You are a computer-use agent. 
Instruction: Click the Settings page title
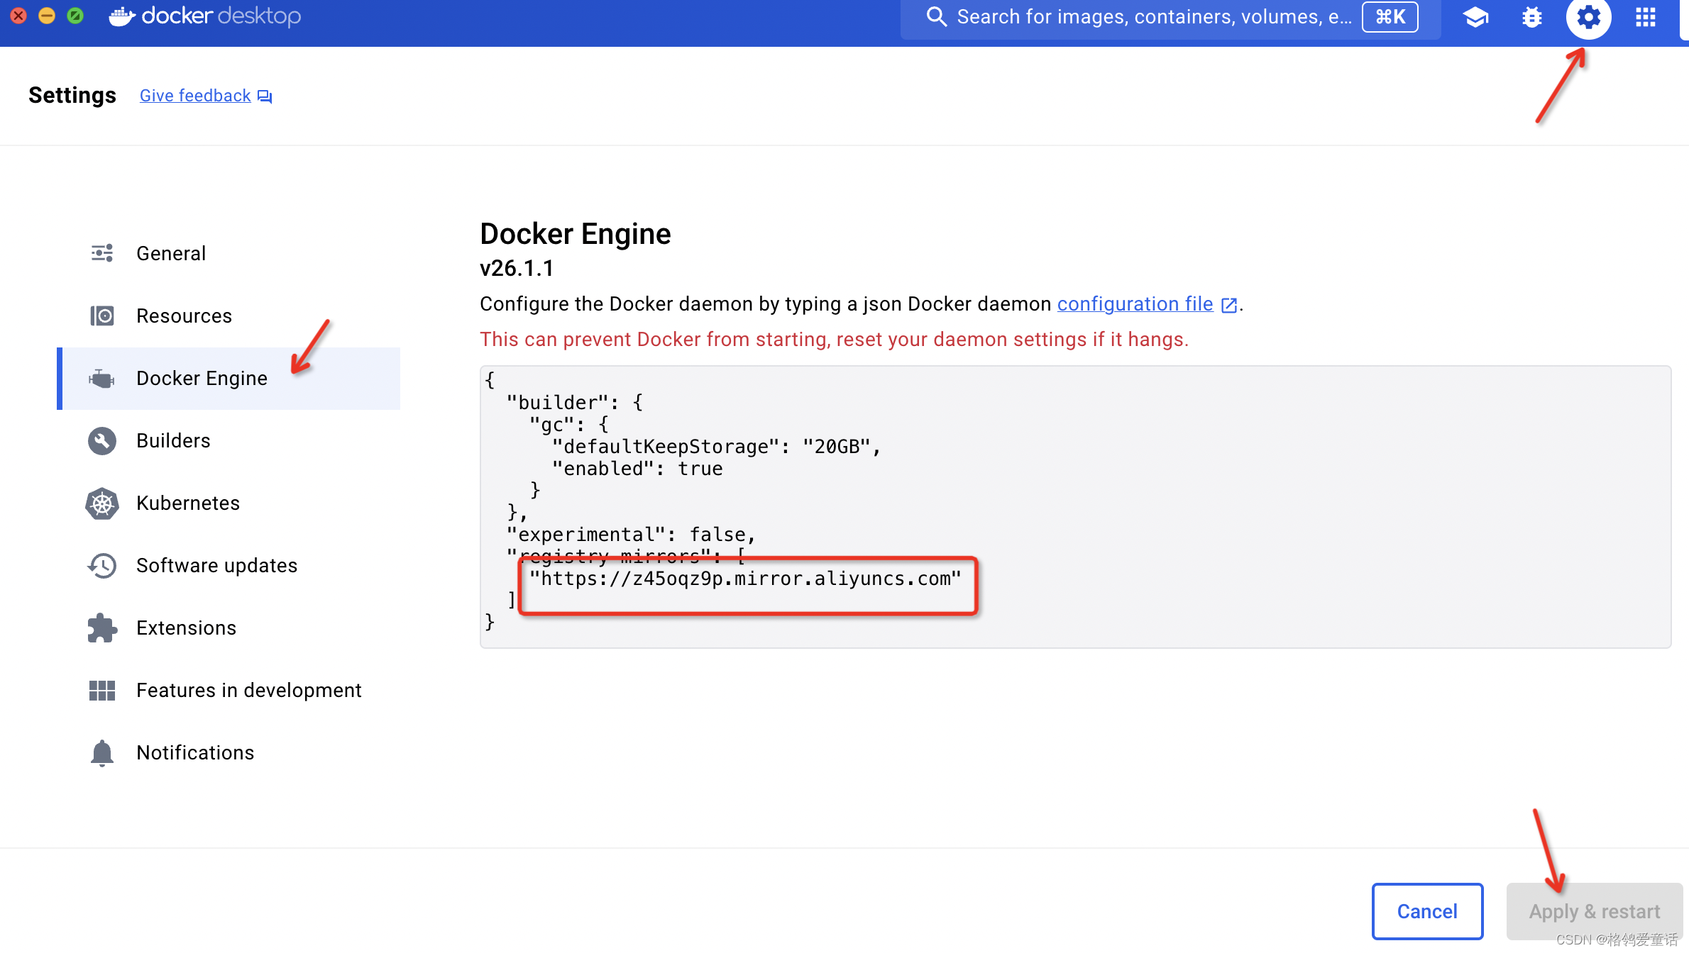(72, 95)
